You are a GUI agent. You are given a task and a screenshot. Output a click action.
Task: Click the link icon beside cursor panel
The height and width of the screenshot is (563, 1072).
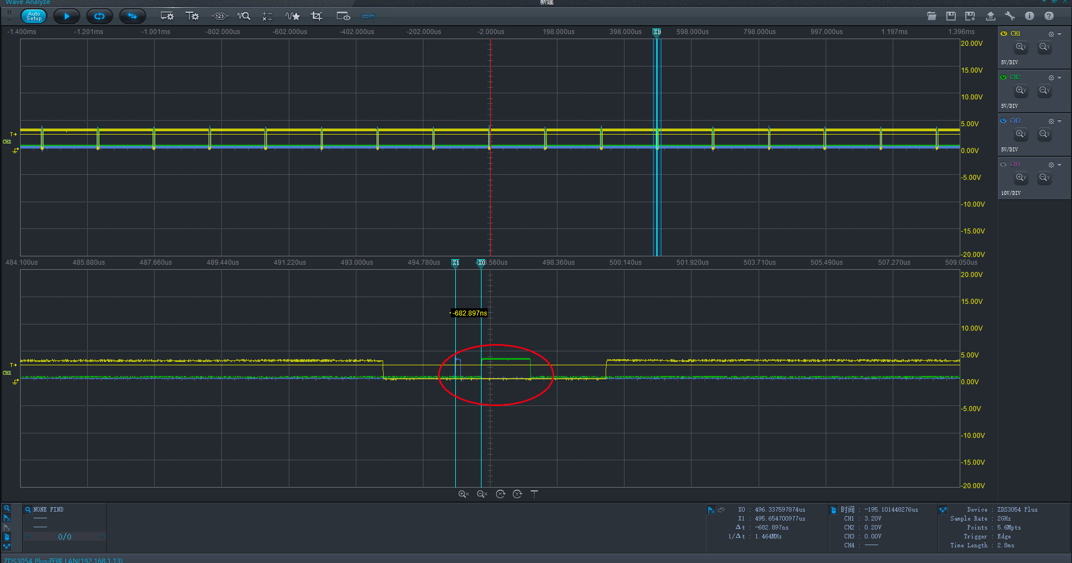[x=721, y=510]
